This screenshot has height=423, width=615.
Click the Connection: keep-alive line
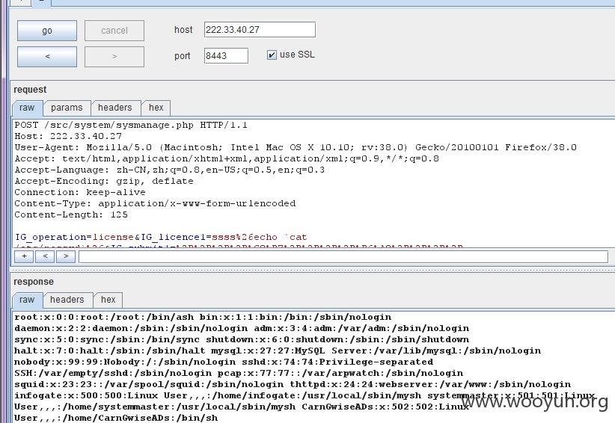pyautogui.click(x=80, y=192)
